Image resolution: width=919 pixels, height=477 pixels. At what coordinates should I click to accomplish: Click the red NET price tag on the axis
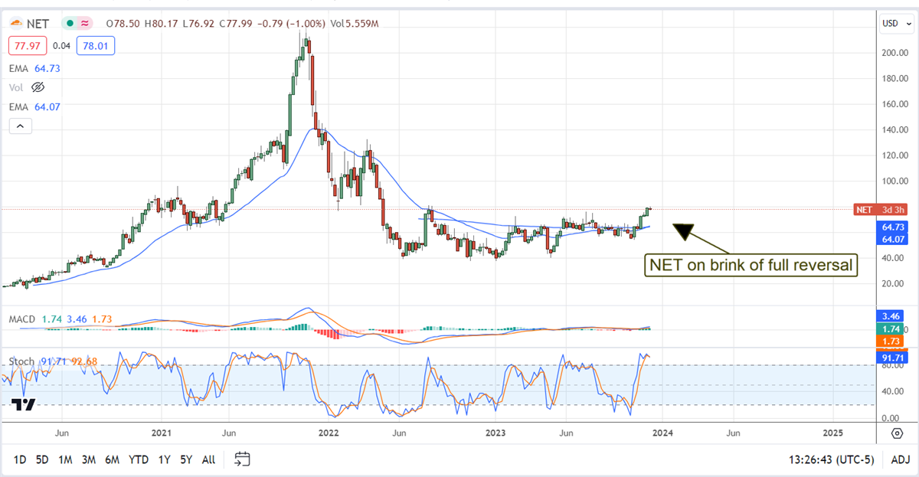click(x=881, y=209)
